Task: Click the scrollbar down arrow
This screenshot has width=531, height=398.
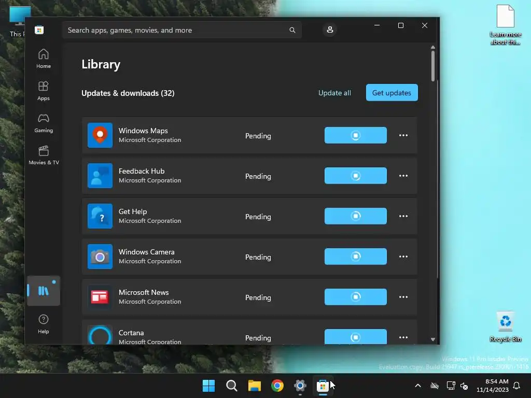Action: click(433, 339)
